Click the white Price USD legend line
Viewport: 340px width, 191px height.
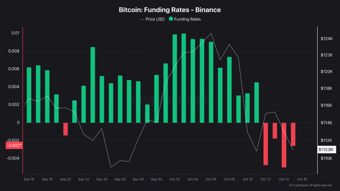click(x=142, y=19)
